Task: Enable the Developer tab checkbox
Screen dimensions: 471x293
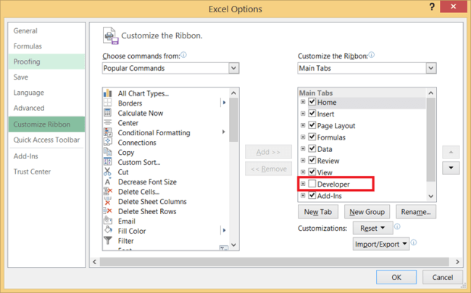Action: [x=312, y=184]
